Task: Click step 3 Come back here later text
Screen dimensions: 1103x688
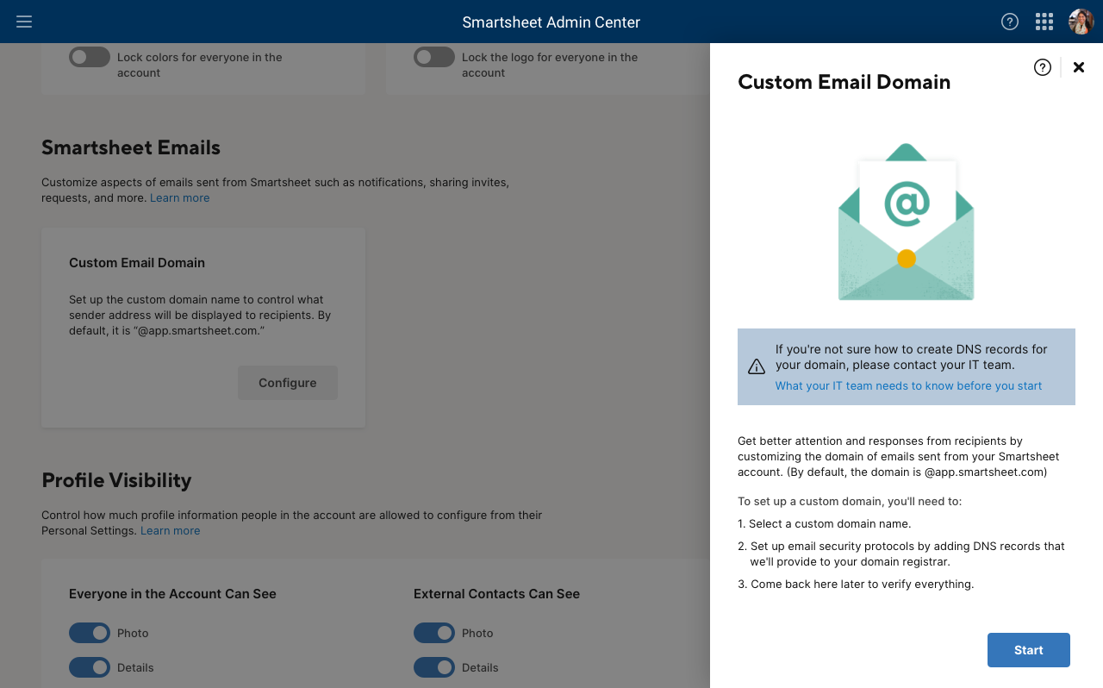Action: [x=856, y=584]
